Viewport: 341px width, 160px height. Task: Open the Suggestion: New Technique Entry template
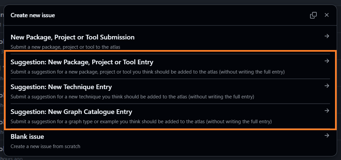pos(61,87)
